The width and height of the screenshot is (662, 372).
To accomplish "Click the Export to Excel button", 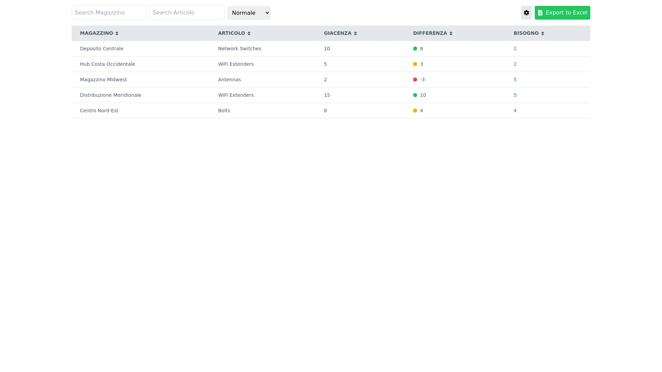I will tap(562, 13).
